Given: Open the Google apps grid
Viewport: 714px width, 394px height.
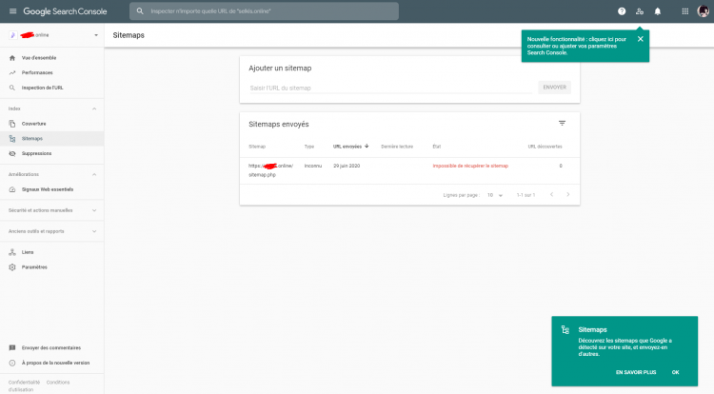Looking at the screenshot, I should [x=685, y=11].
